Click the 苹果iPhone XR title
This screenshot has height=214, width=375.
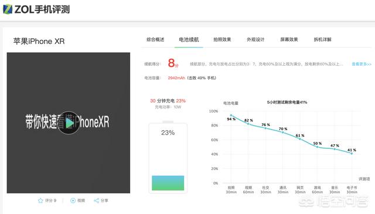(39, 41)
